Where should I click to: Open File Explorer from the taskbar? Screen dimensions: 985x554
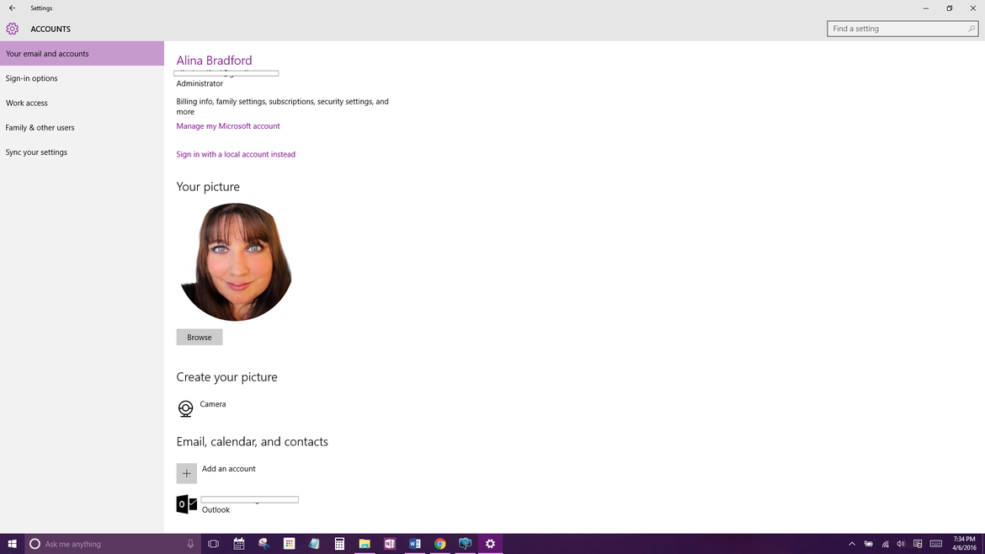tap(365, 544)
